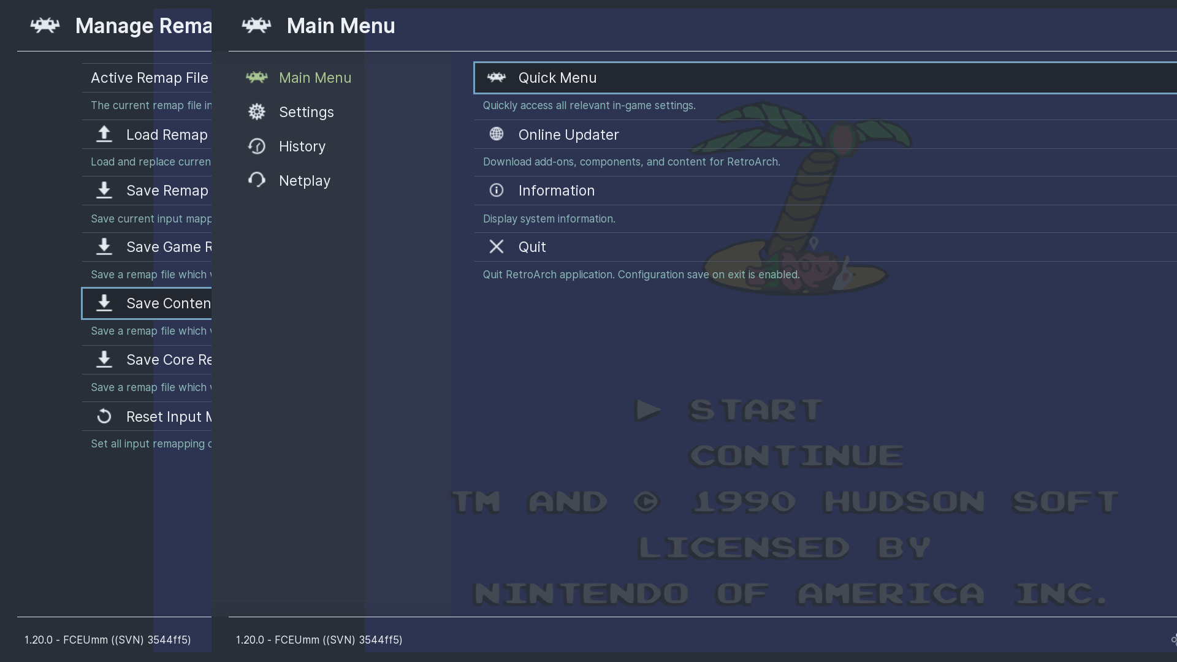Open the Settings sidebar entry

tap(306, 112)
